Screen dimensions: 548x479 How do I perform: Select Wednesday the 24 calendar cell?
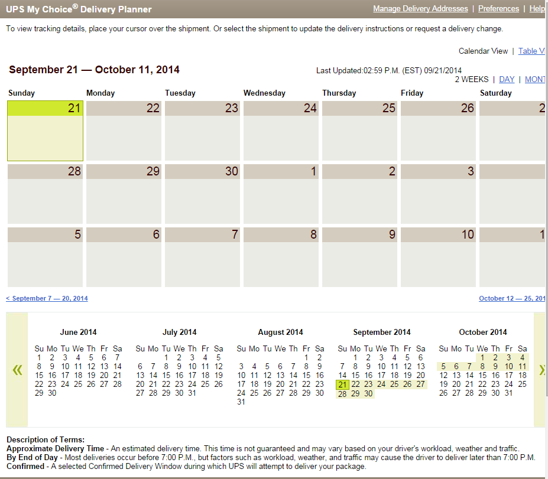click(281, 131)
